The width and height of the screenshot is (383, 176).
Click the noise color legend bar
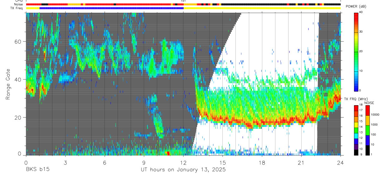367,130
